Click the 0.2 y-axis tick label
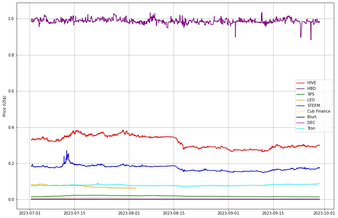338x218 pixels. [x=11, y=163]
